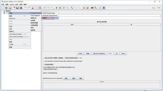Choose 禁用 in context menu
This screenshot has height=91, width=163.
tap(20, 42)
